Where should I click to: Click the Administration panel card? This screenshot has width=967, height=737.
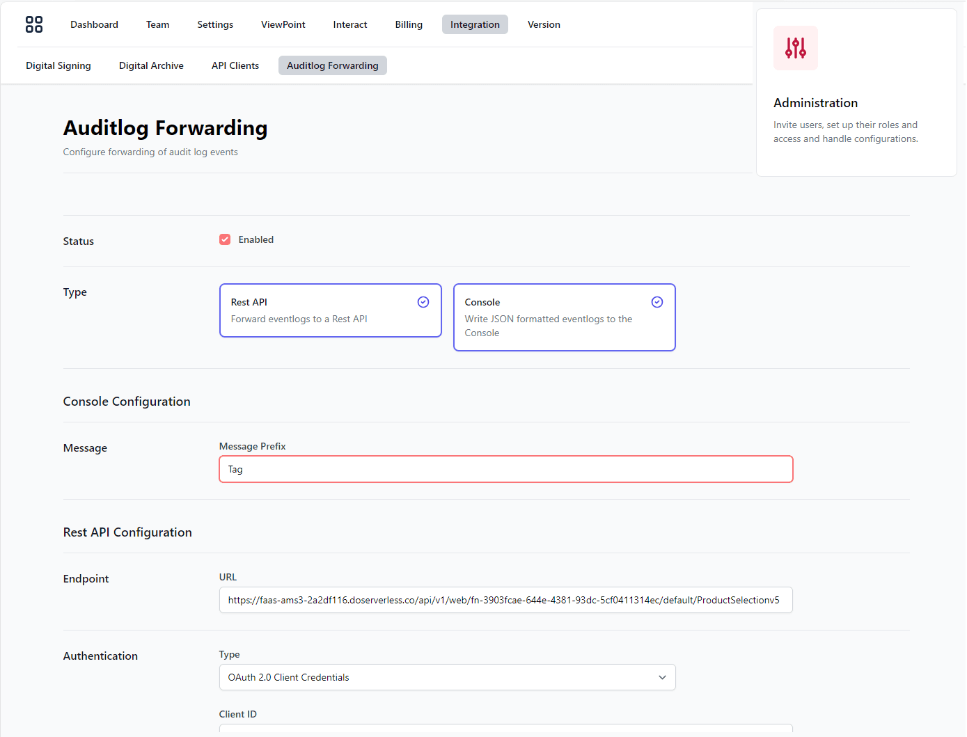(x=856, y=92)
